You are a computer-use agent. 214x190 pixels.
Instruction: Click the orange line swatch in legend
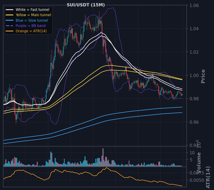9,31
